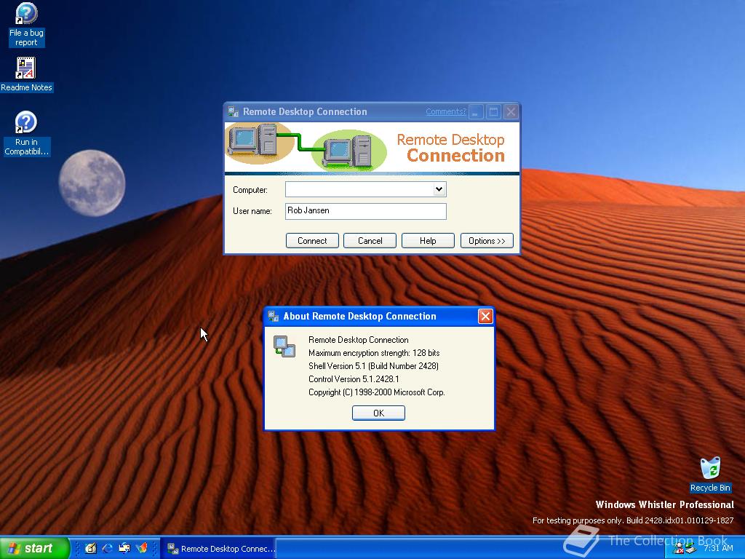
Task: Click the Safely Remove Hardware tray icon
Action: (x=690, y=549)
